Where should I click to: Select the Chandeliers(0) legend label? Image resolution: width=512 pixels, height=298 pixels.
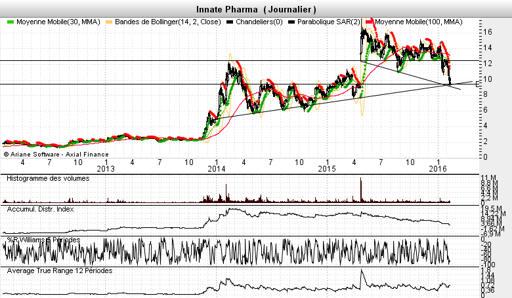tap(259, 22)
